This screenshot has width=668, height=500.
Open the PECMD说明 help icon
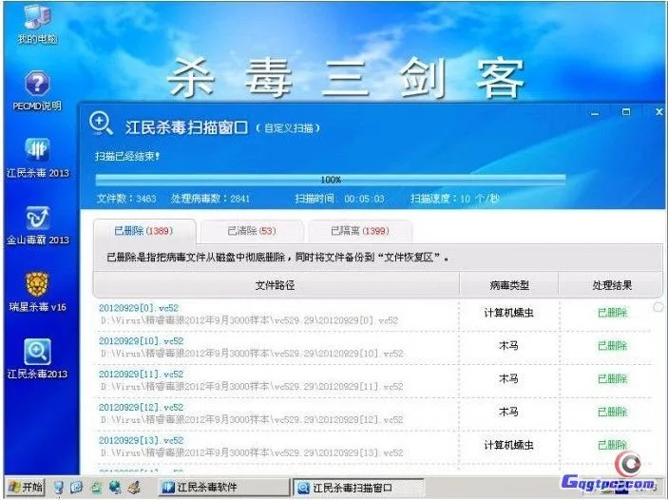[x=37, y=90]
